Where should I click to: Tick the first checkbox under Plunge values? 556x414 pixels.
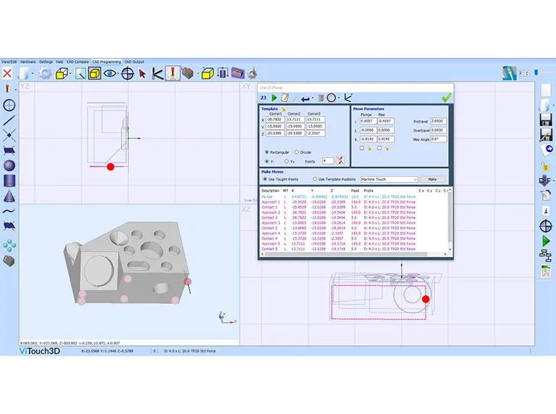point(362,148)
